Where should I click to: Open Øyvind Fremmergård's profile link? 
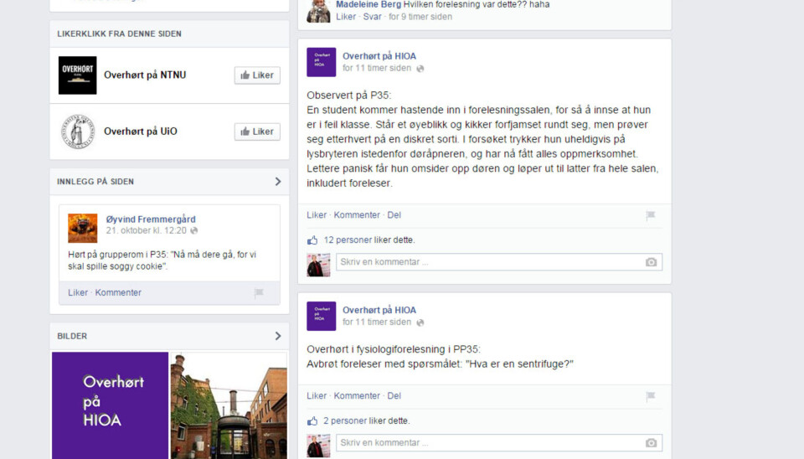[x=151, y=219]
